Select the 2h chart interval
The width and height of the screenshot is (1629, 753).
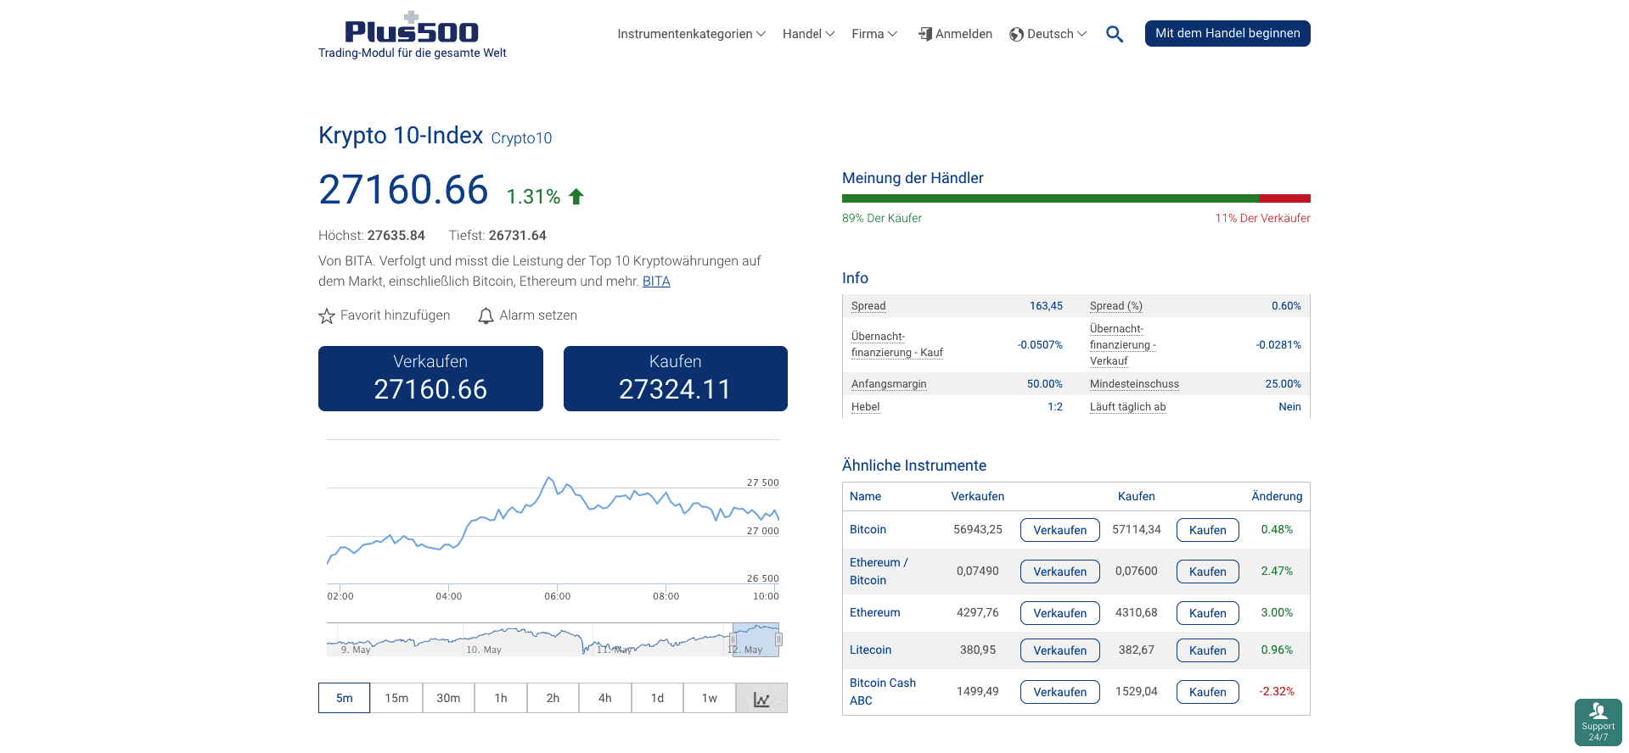pyautogui.click(x=553, y=698)
